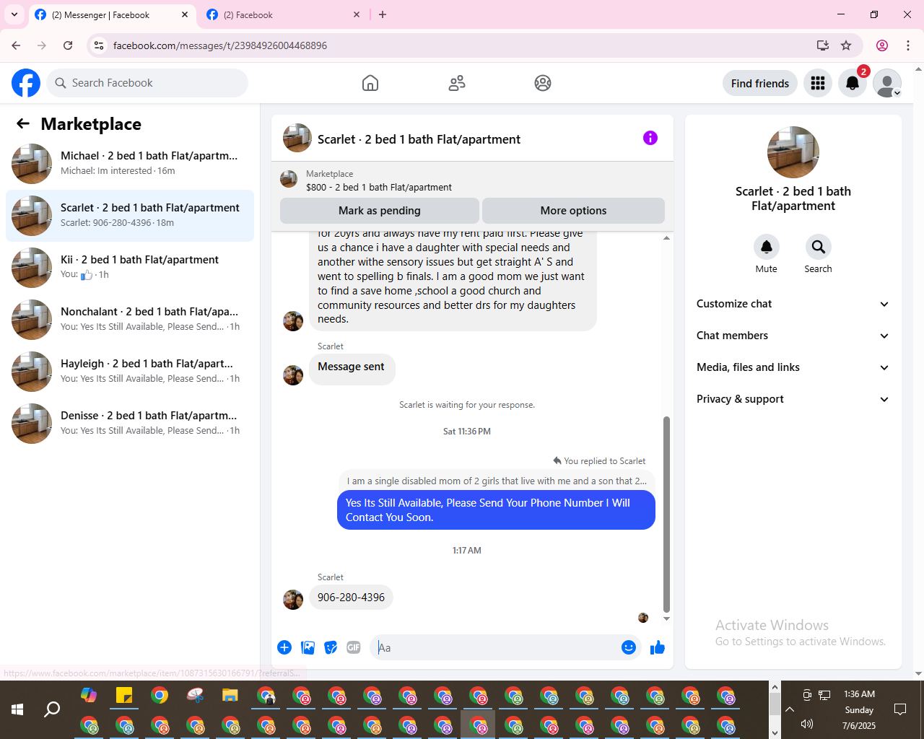Open the Groups icon in top navigation

coord(543,83)
